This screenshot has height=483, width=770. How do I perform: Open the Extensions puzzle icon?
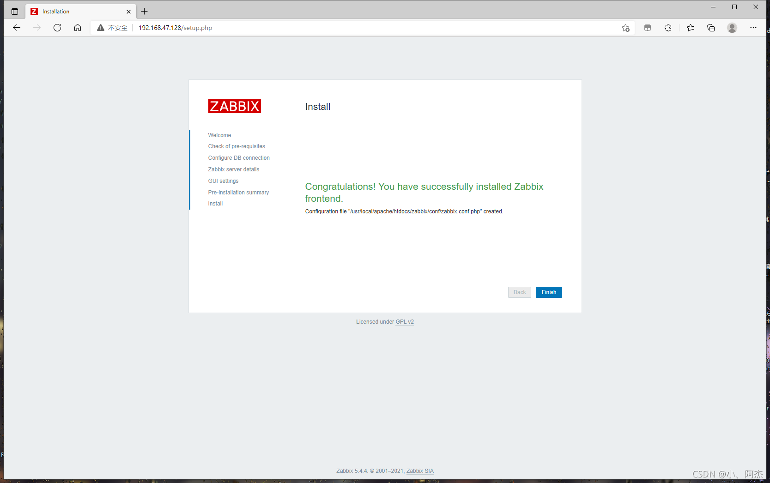tap(668, 28)
